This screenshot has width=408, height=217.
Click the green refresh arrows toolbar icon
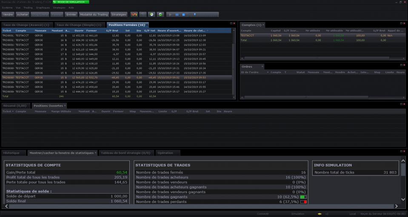[x=160, y=14]
